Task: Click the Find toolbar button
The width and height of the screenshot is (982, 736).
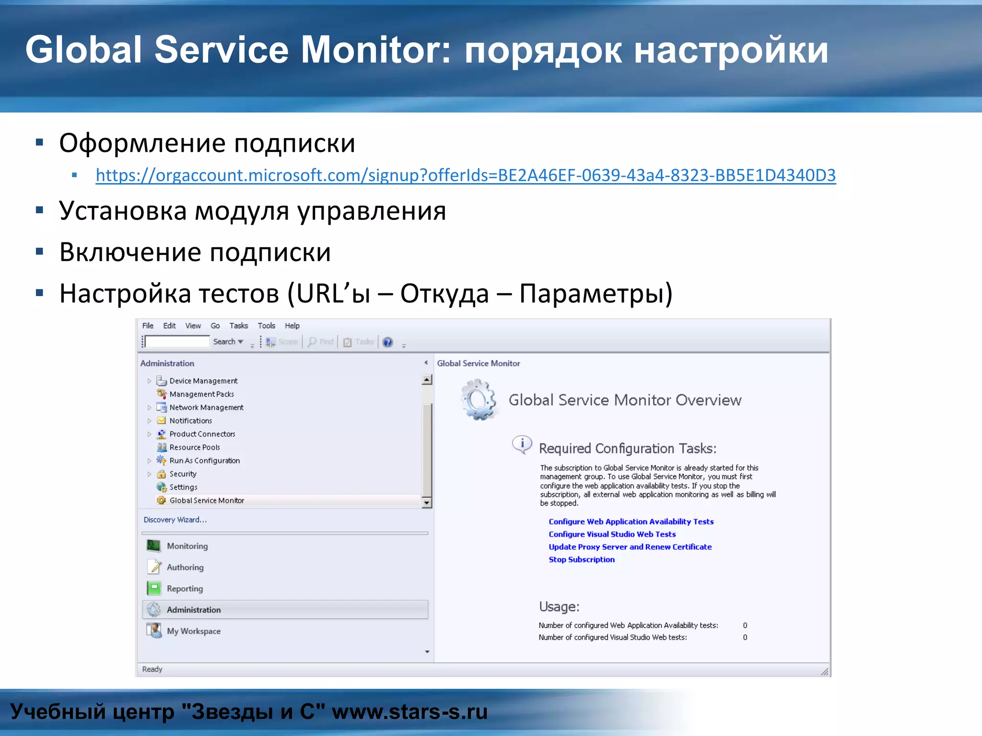Action: [321, 342]
